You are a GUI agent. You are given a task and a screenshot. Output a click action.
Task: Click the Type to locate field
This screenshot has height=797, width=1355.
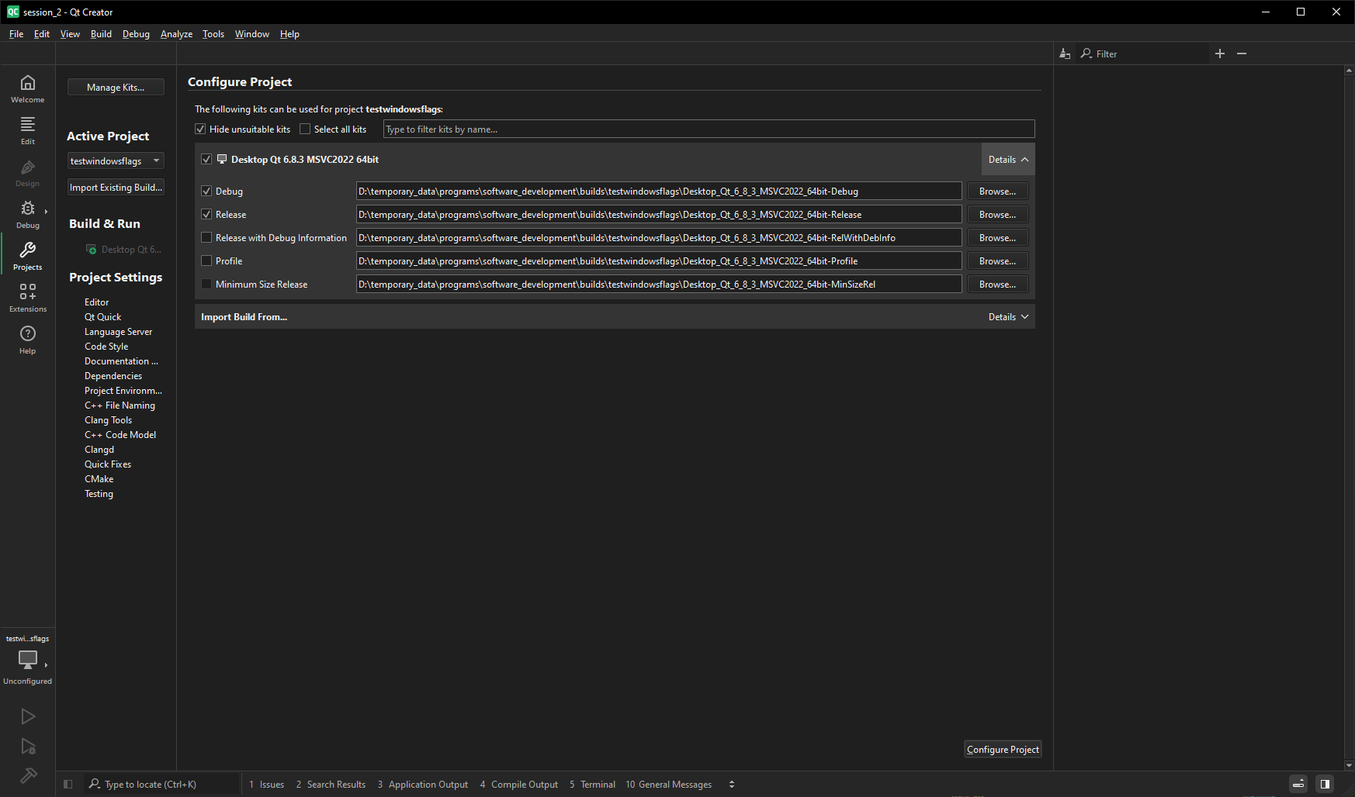(x=161, y=784)
